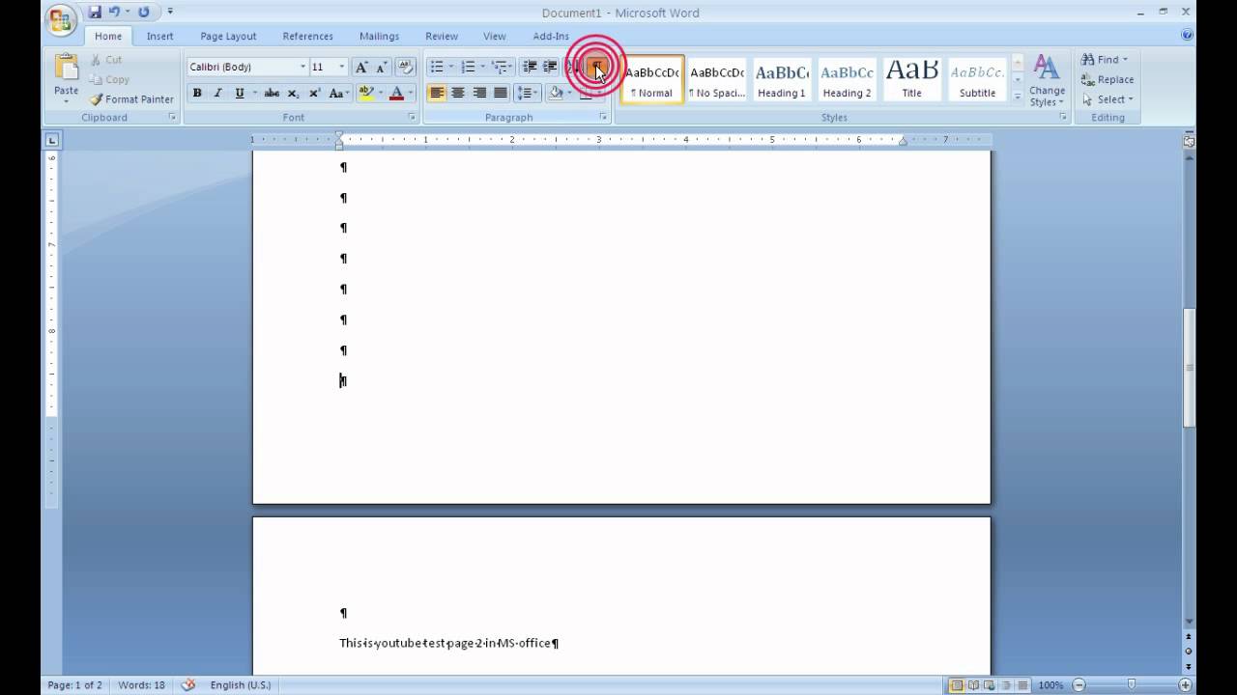Screen dimensions: 1237x695
Task: Toggle Align Text Left button
Action: tap(437, 94)
